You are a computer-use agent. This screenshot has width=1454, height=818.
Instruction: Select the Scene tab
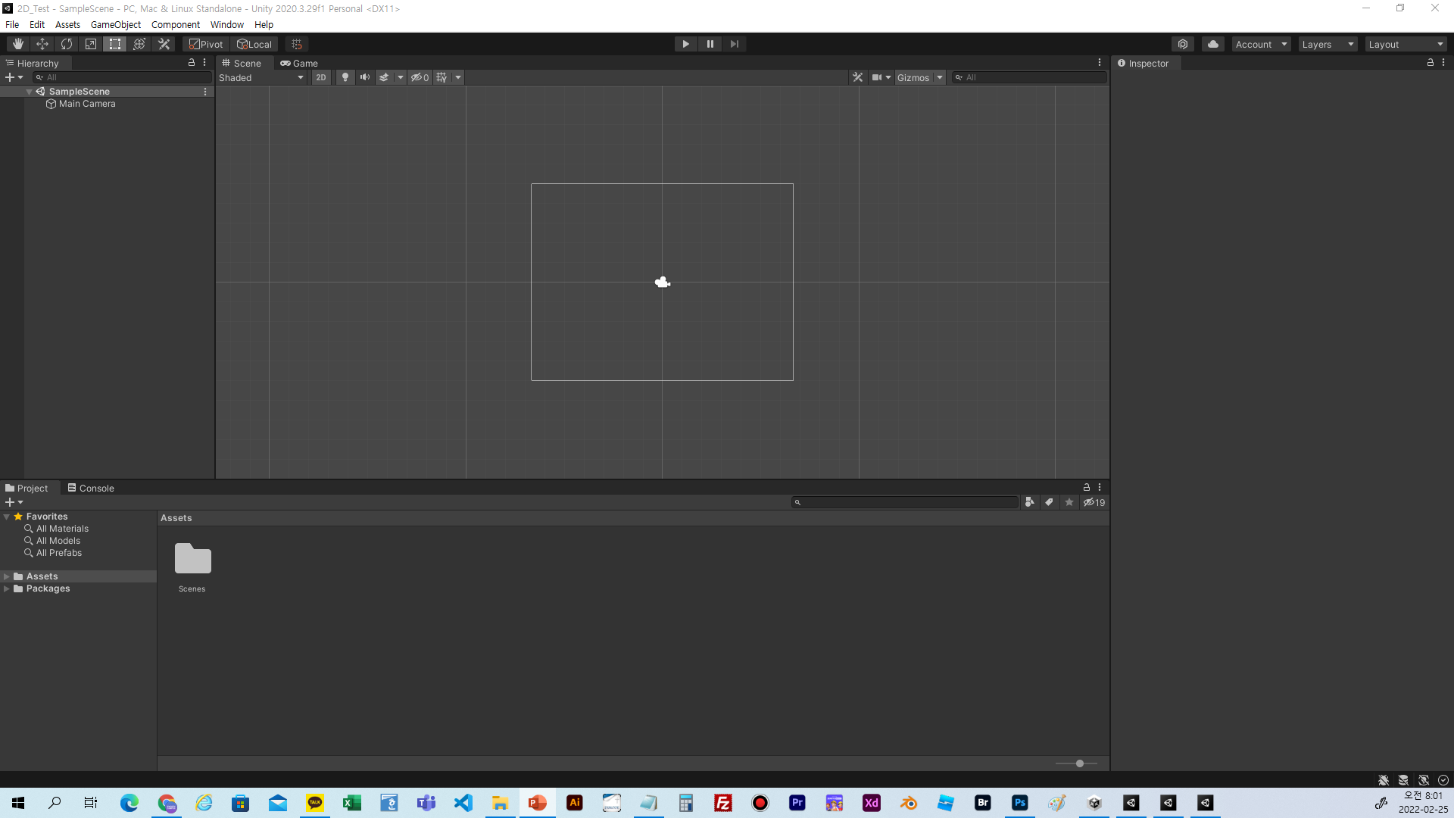click(x=242, y=63)
